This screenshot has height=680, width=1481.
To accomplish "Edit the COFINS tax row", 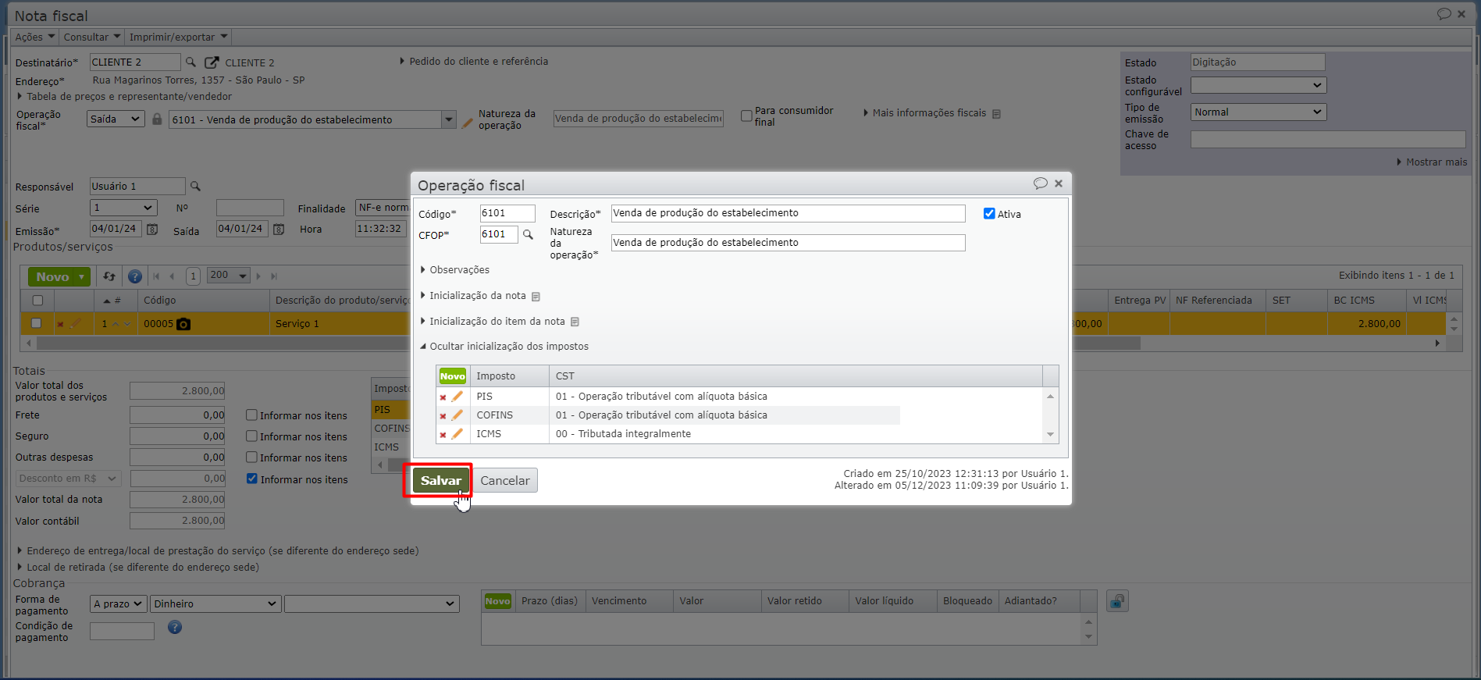I will point(457,415).
